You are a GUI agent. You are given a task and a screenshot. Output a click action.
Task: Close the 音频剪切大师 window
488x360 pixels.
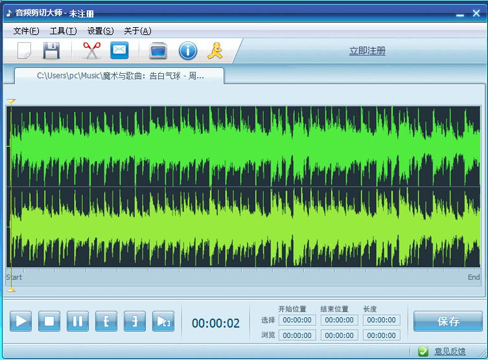click(476, 13)
